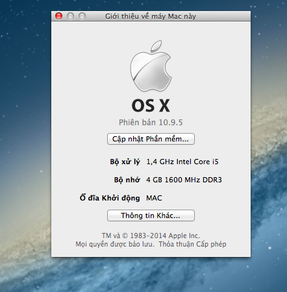
Task: Close the About This Mac window
Action: [x=58, y=16]
